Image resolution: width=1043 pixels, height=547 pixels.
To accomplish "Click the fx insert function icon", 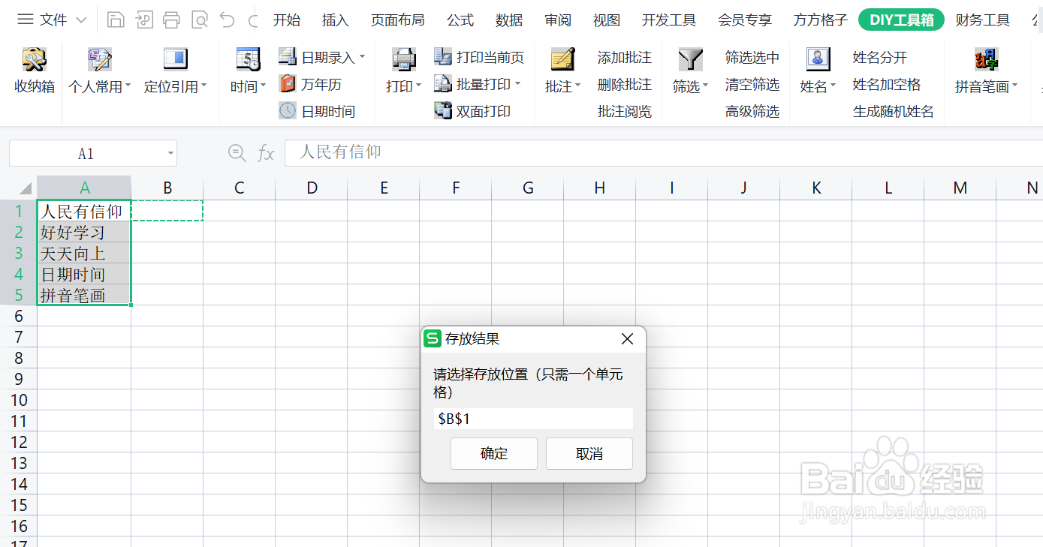I will tap(266, 154).
